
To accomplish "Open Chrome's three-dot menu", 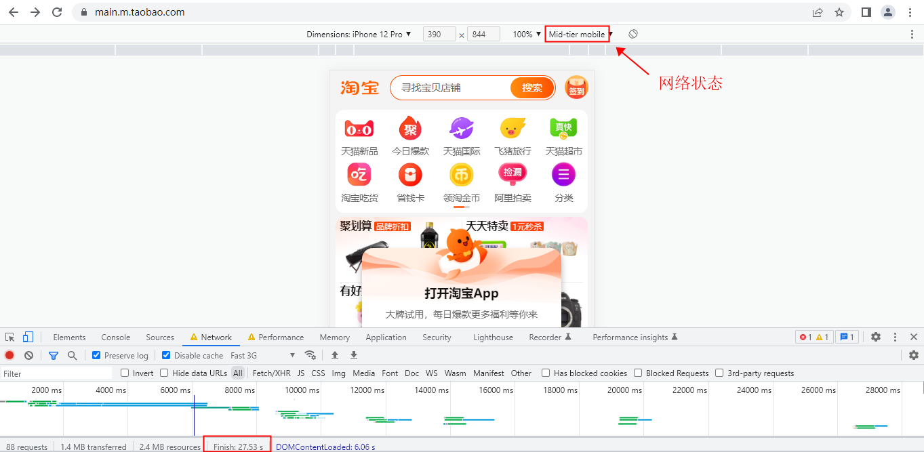I will (910, 12).
